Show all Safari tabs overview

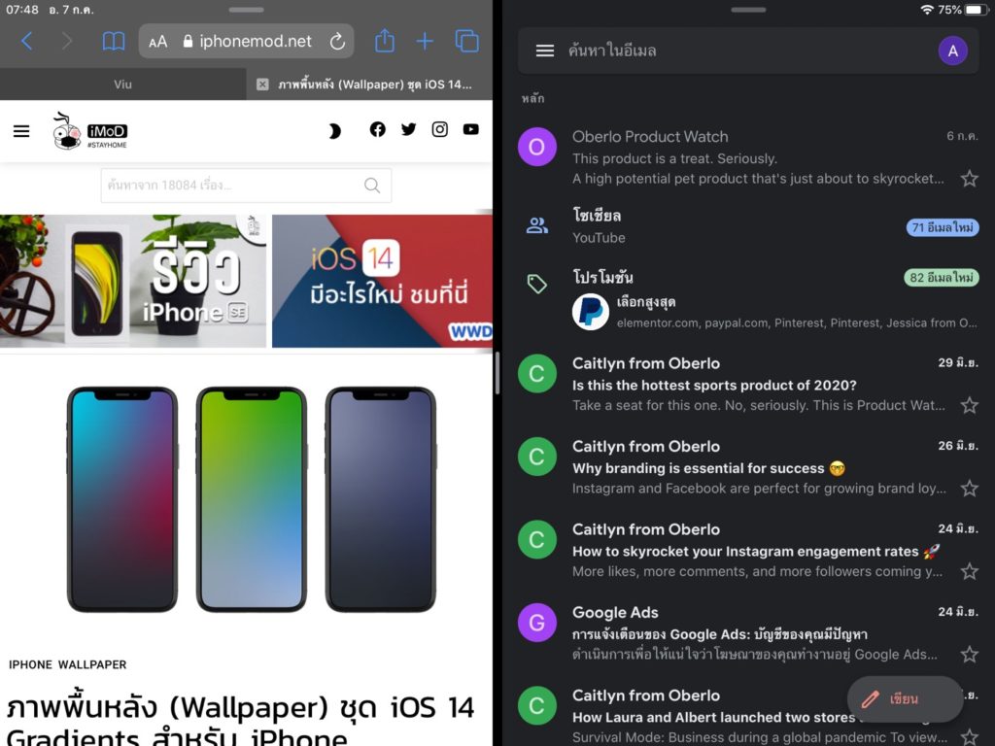click(x=467, y=41)
